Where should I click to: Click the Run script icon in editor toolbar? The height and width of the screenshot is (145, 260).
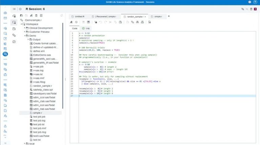[x=71, y=22]
